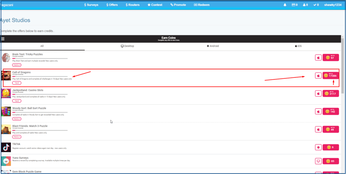Open the shawky1234 account menu

pyautogui.click(x=333, y=5)
